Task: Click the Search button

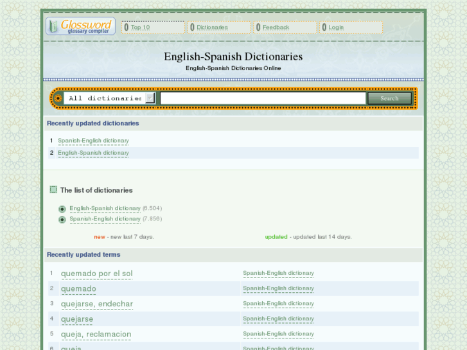Action: click(x=389, y=98)
